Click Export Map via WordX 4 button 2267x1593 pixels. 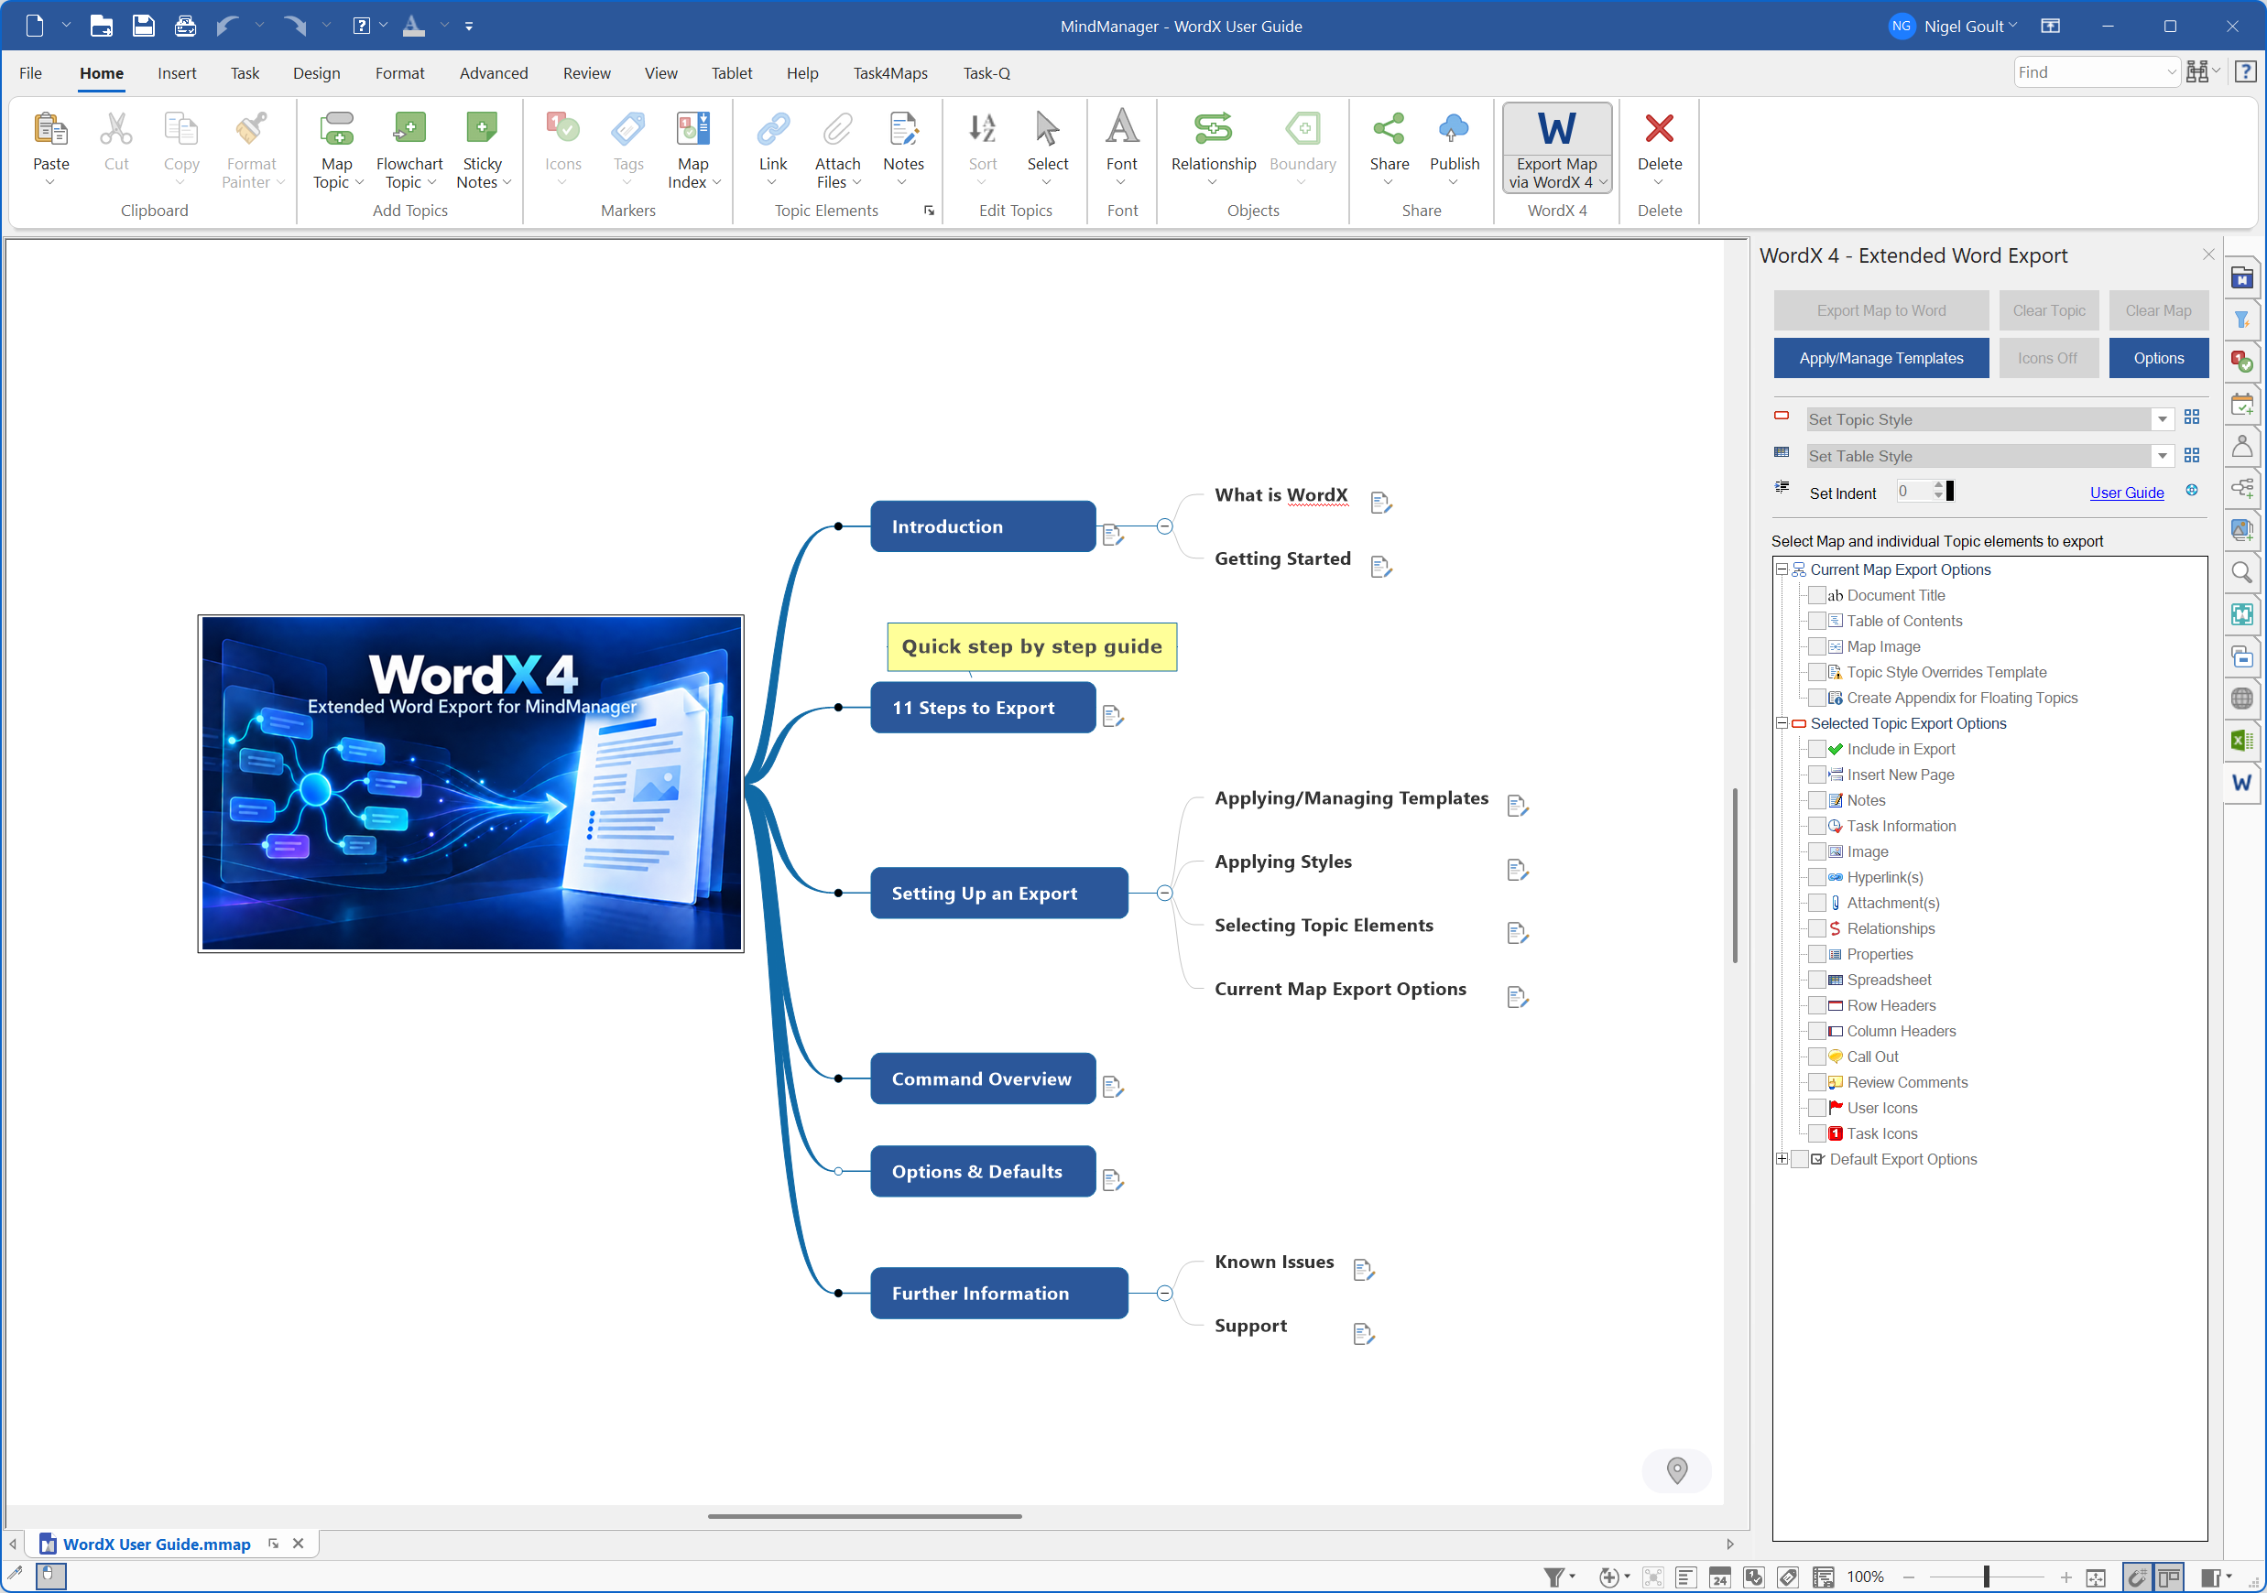point(1557,149)
